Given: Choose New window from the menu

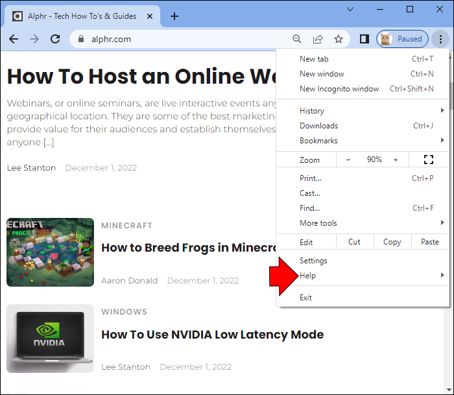Looking at the screenshot, I should (363, 74).
